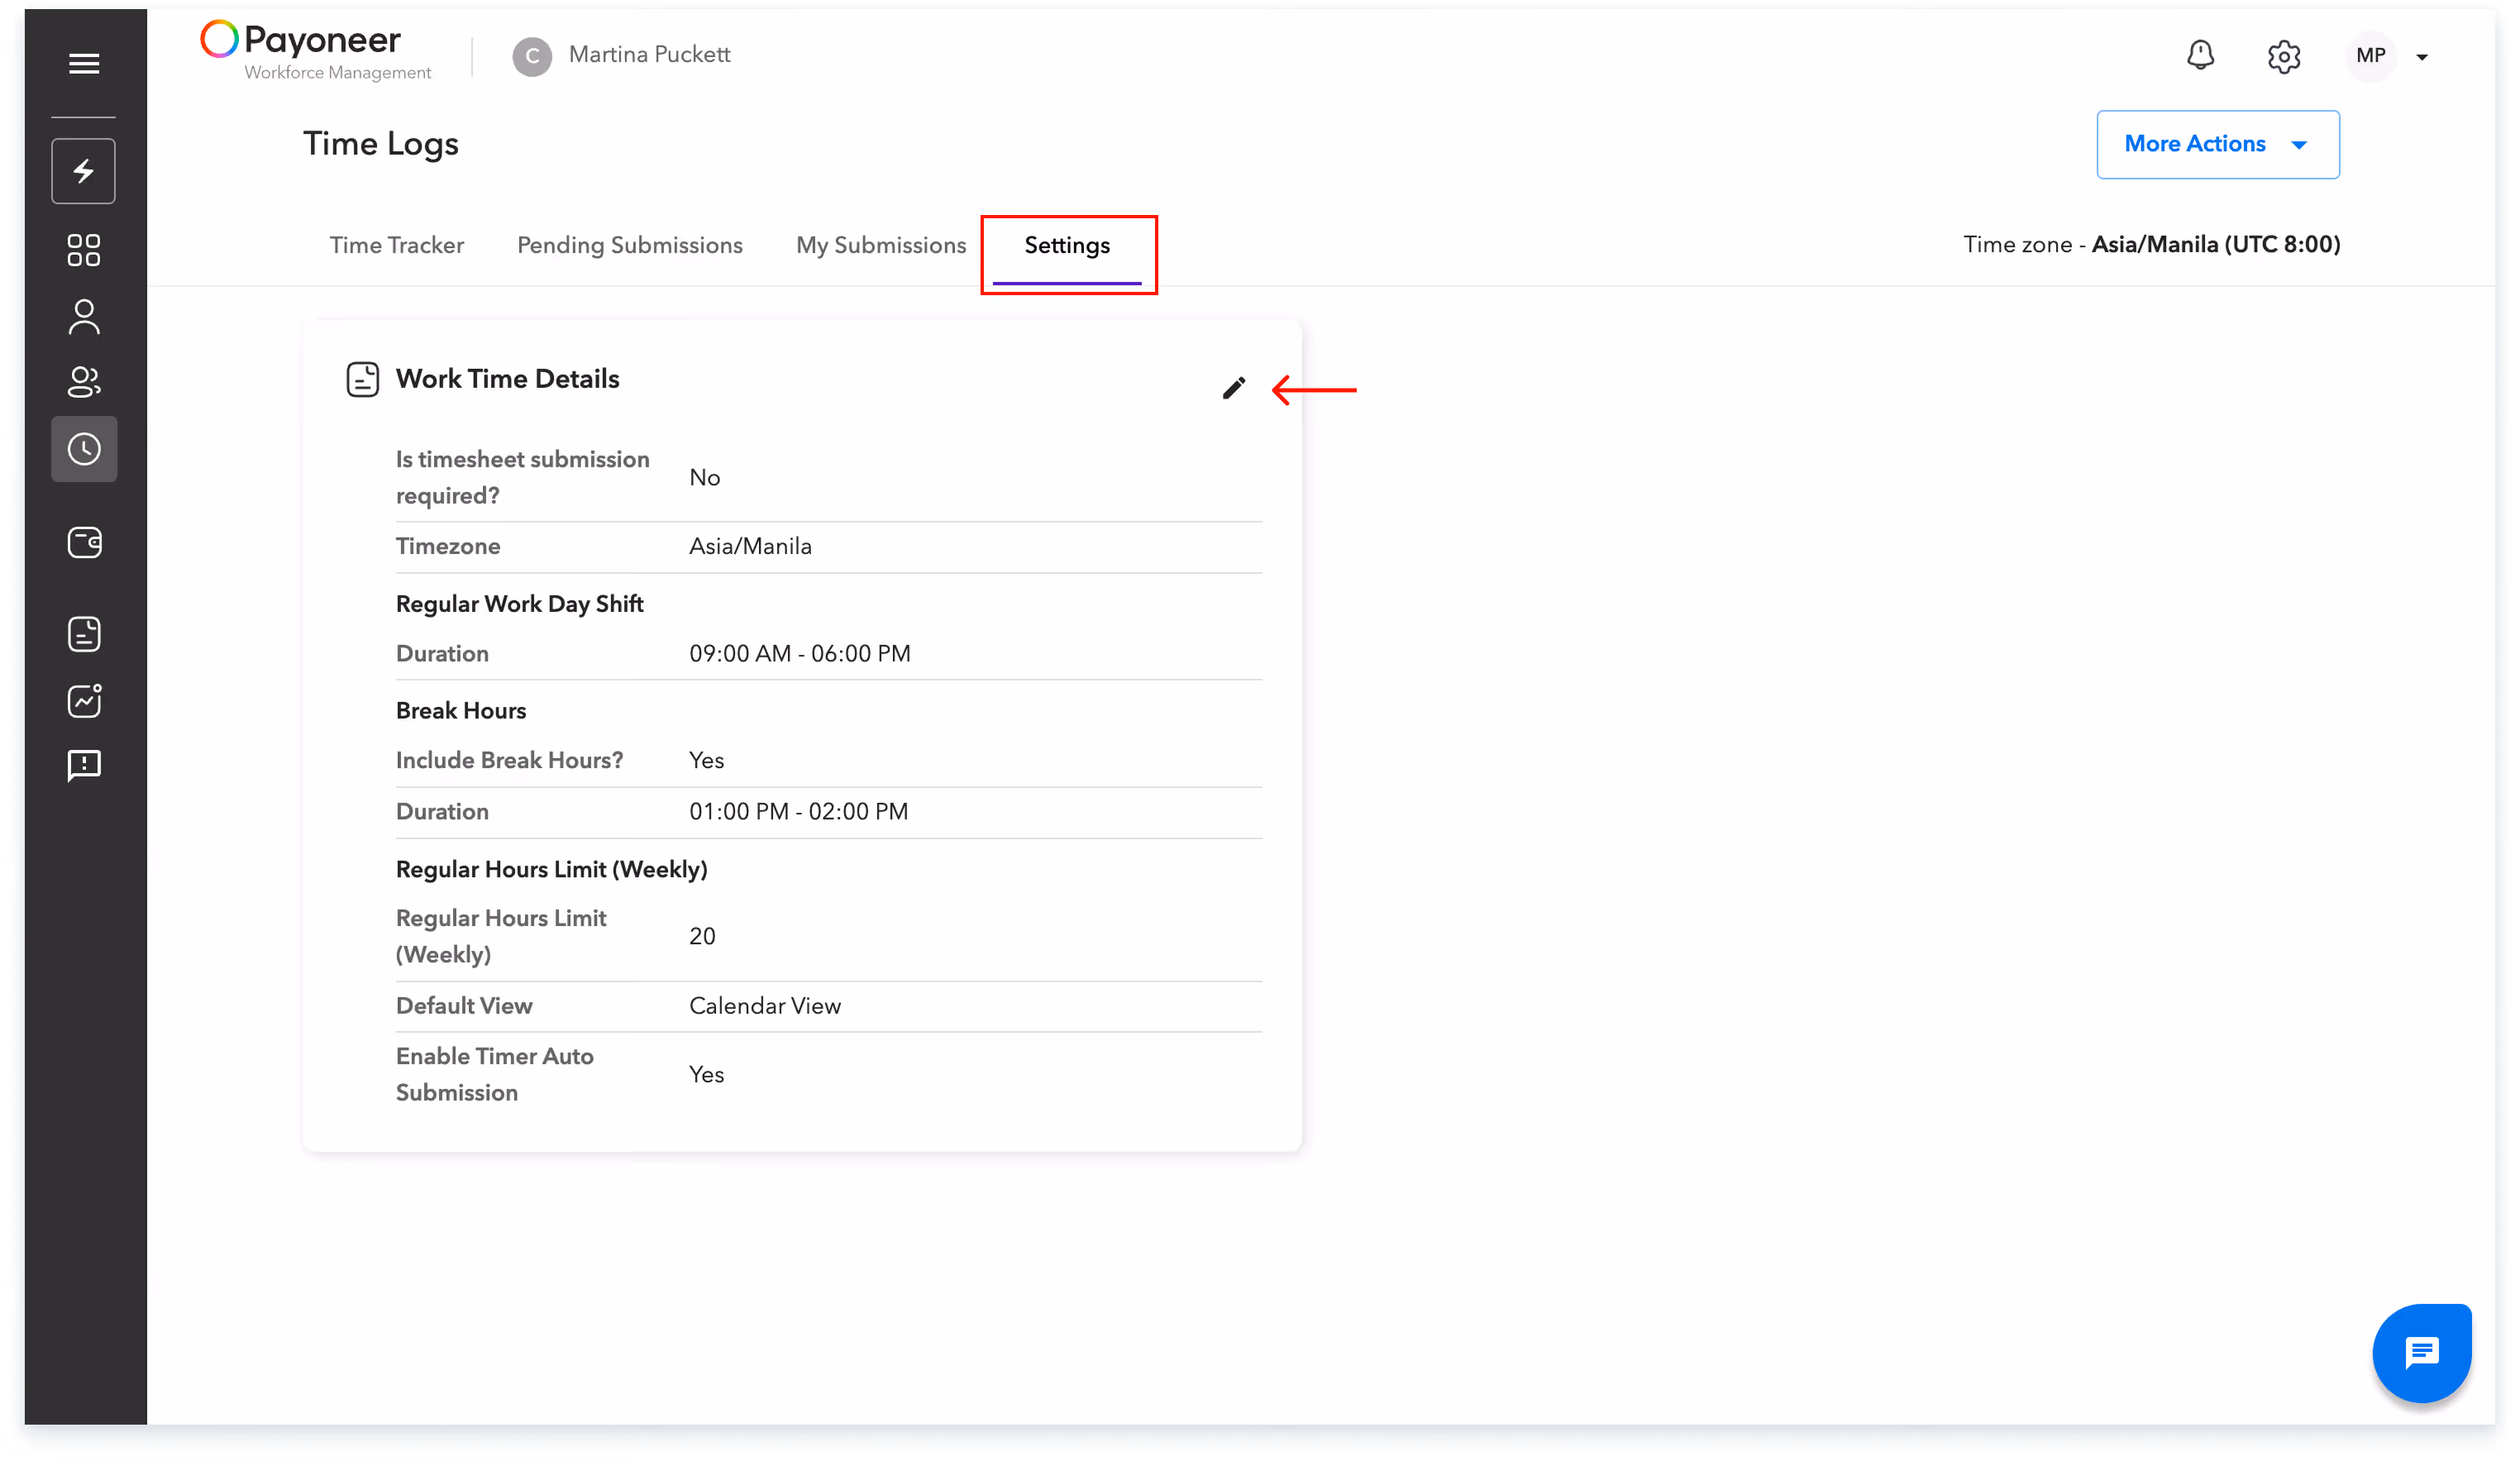Expand the More Actions dropdown
The height and width of the screenshot is (1466, 2520).
(2217, 144)
